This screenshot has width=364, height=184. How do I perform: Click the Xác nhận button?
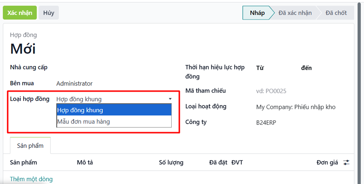[x=20, y=13]
